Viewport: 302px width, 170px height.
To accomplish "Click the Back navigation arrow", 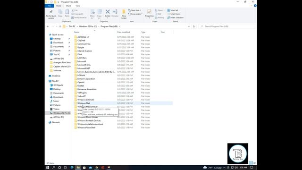I will [x=48, y=26].
